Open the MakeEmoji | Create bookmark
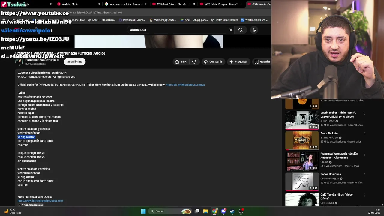This screenshot has height=216, width=384. click(x=163, y=20)
